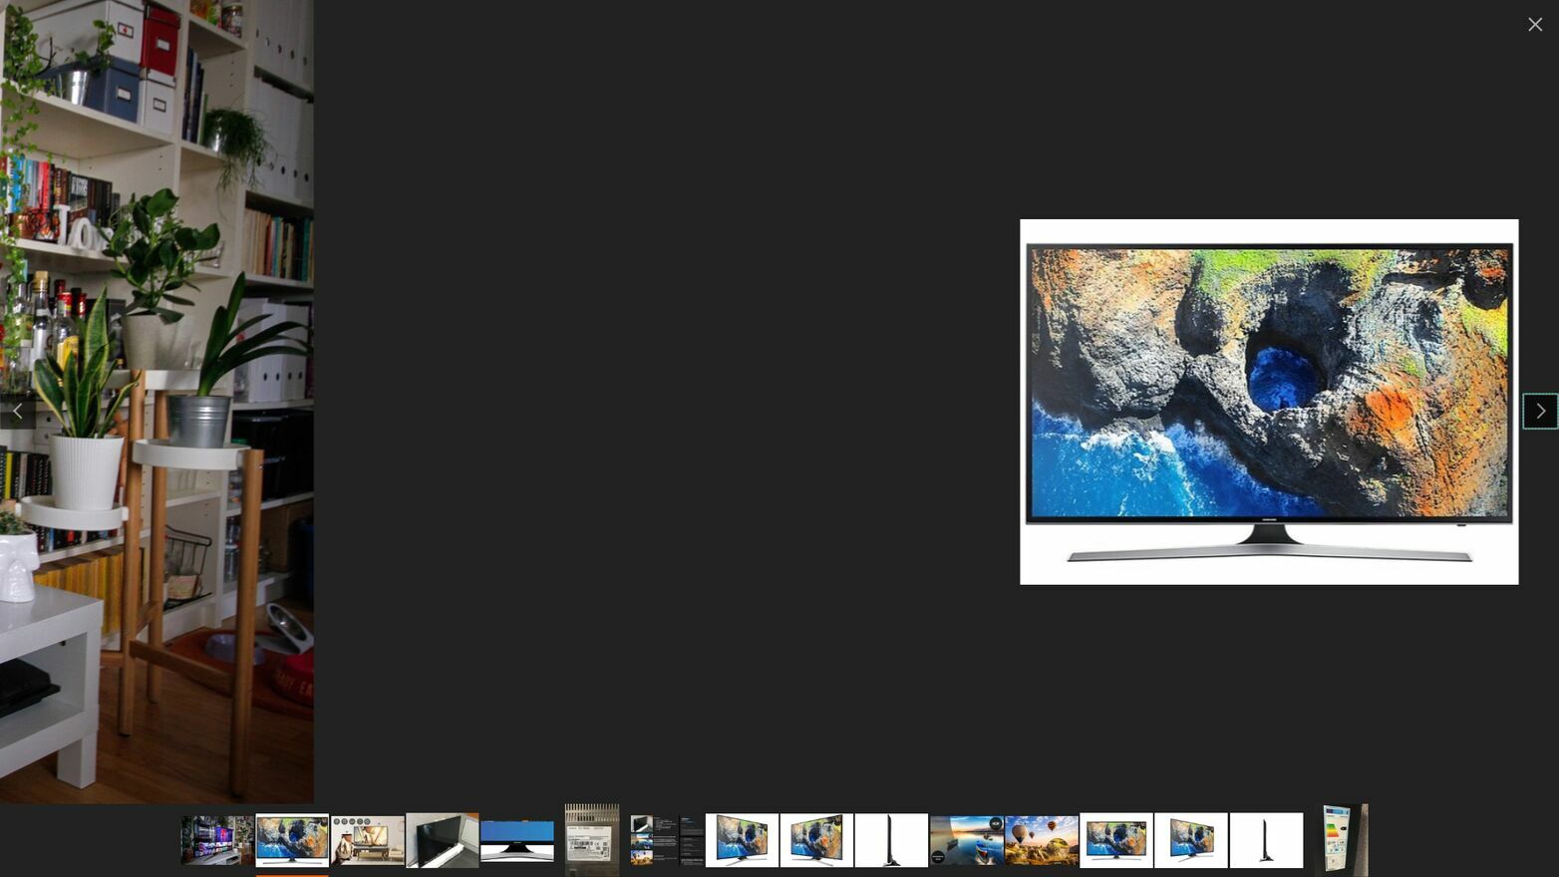The width and height of the screenshot is (1559, 877).
Task: Close the image gallery viewer
Action: (1534, 25)
